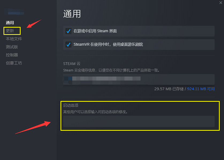Screen dimensions: 224x160
Task: Click the 通用 page heading
Action: (x=72, y=14)
